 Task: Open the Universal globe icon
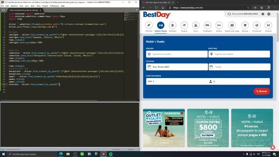(257, 25)
